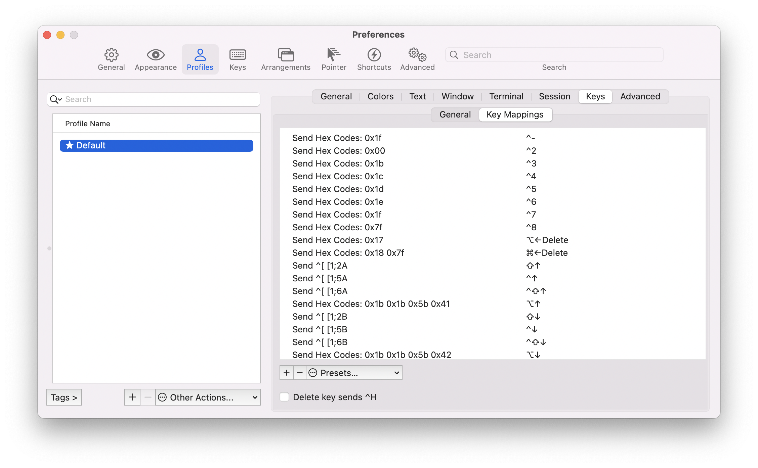Click the + icon to add key mapping
Viewport: 758px width, 468px height.
pyautogui.click(x=286, y=373)
